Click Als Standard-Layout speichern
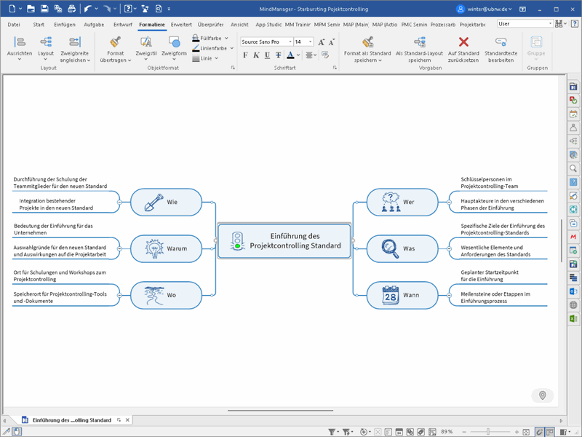 tap(420, 50)
